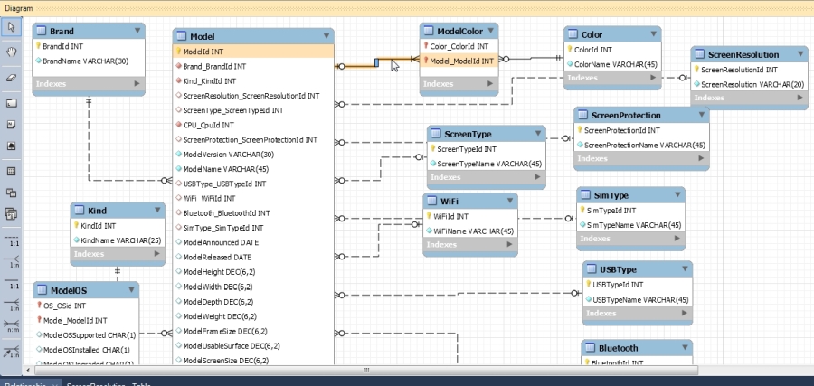This screenshot has width=814, height=386.
Task: Select the pointer selection tool
Action: pyautogui.click(x=12, y=27)
